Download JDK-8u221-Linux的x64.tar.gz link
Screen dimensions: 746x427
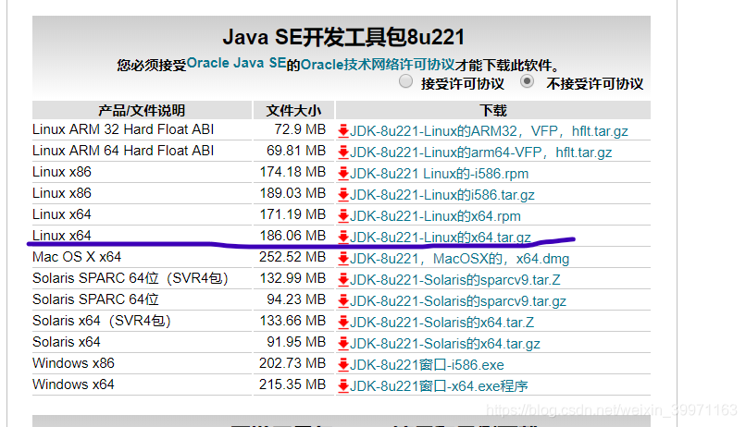(441, 238)
